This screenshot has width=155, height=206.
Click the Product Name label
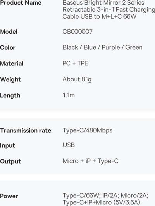21,3
